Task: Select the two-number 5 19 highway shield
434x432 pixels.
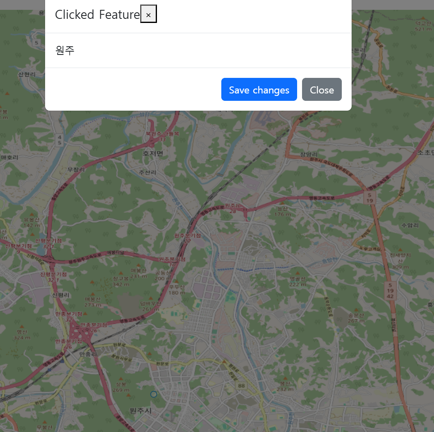Action: pos(370,198)
